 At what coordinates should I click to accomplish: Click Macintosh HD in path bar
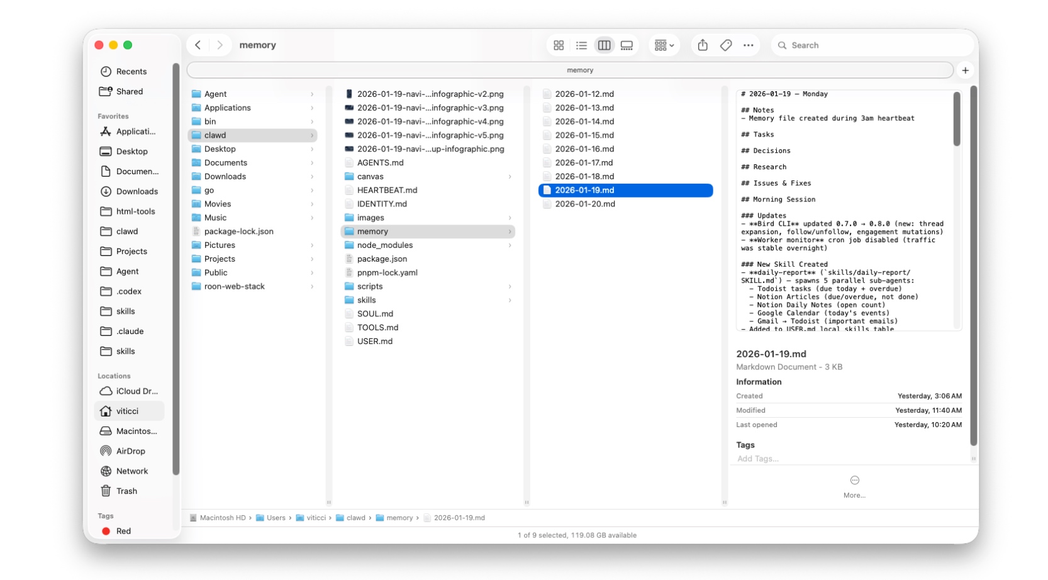click(x=218, y=518)
